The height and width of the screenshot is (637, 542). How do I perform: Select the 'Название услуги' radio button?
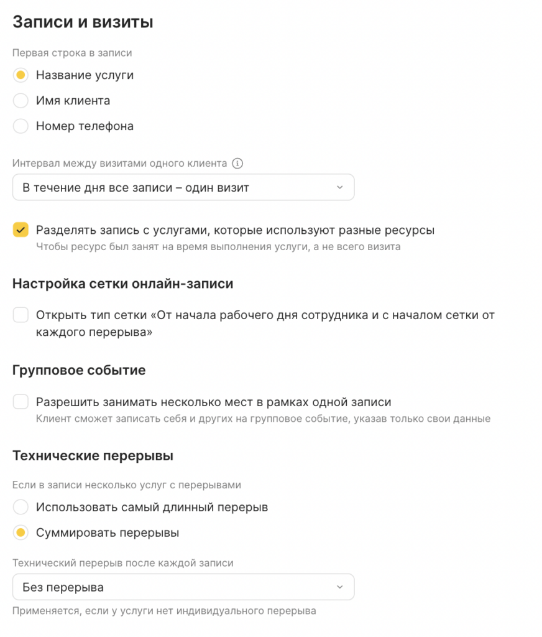click(21, 75)
